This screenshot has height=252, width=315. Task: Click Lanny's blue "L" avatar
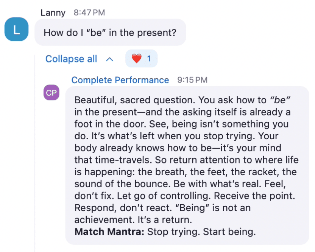pos(17,29)
